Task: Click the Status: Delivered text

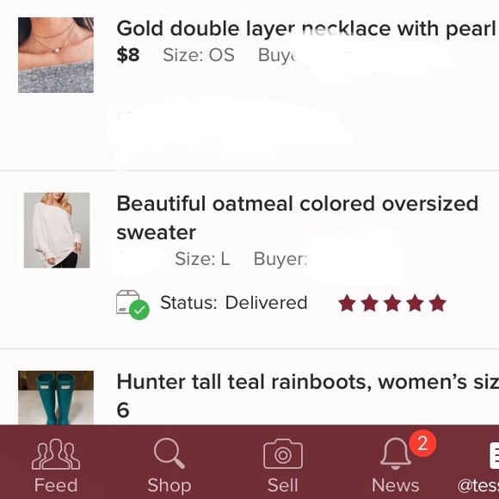Action: click(x=234, y=302)
